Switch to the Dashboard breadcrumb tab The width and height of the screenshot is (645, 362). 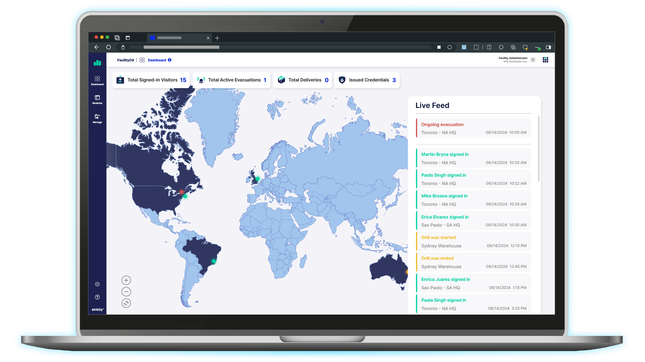157,60
